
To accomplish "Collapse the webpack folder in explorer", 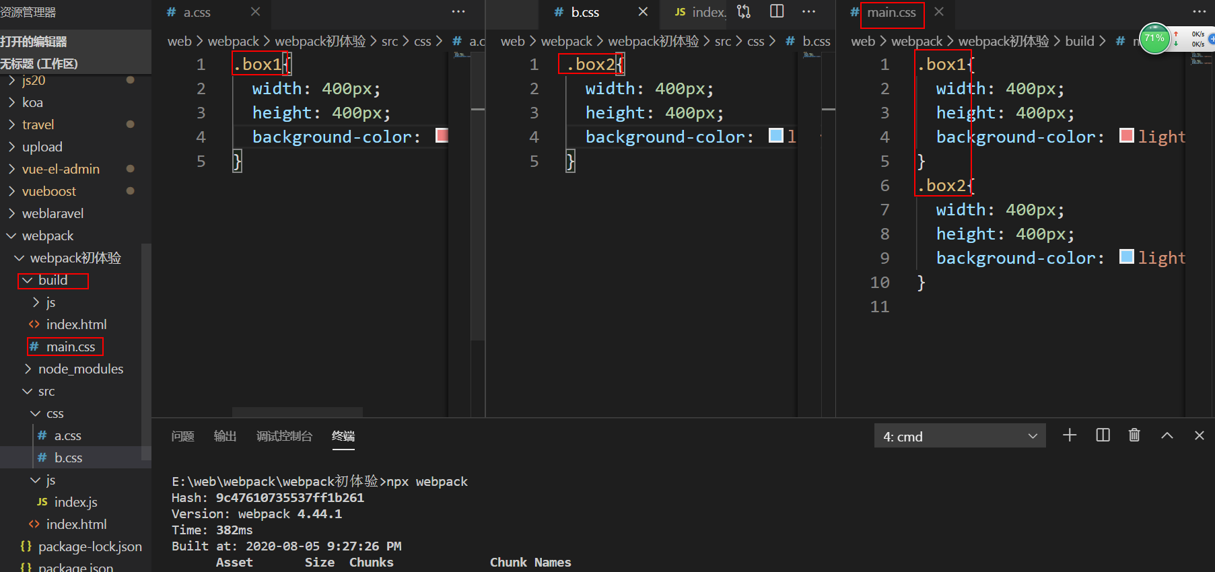I will (47, 236).
